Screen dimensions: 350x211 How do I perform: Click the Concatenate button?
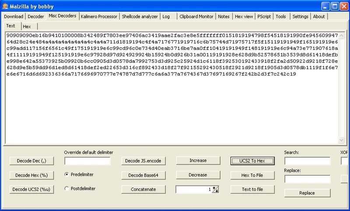(x=143, y=190)
